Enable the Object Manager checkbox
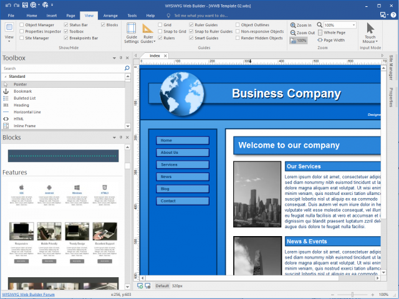 (22, 25)
